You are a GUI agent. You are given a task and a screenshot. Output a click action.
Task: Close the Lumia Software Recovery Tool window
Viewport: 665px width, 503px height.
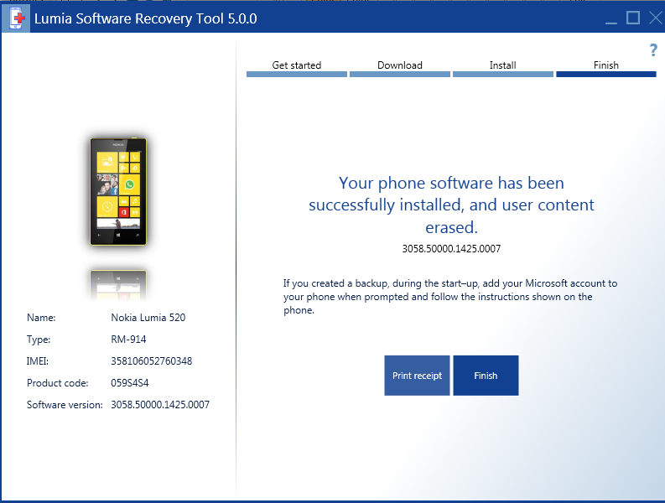click(653, 18)
